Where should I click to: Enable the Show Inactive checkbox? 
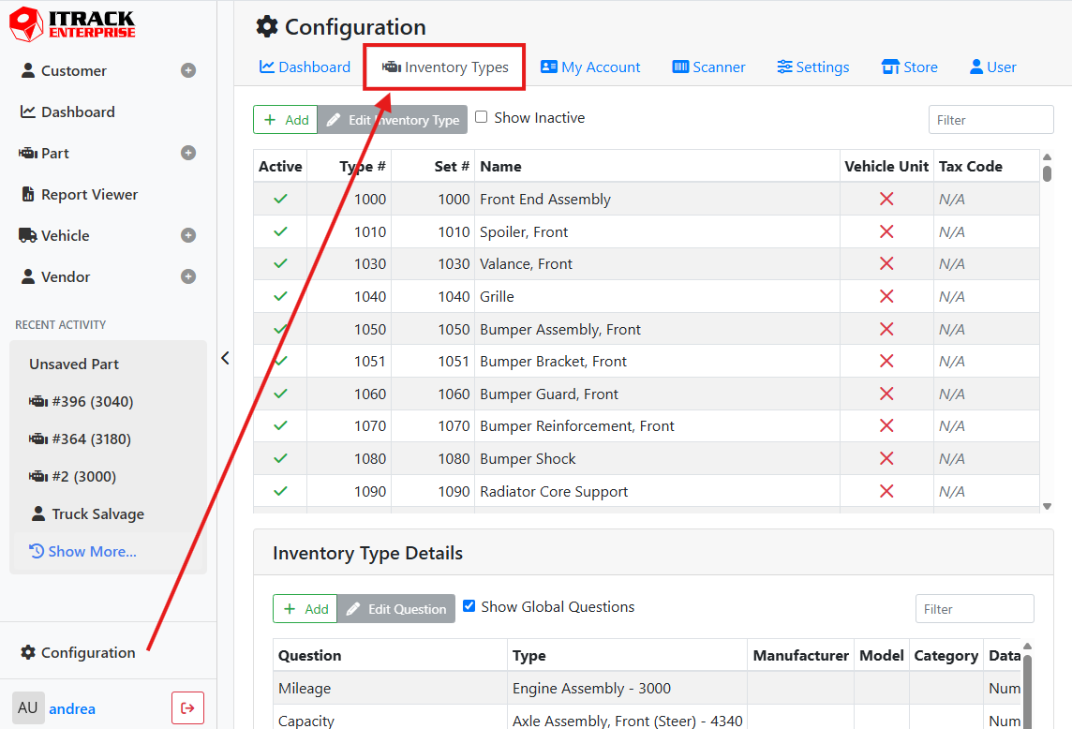coord(482,117)
